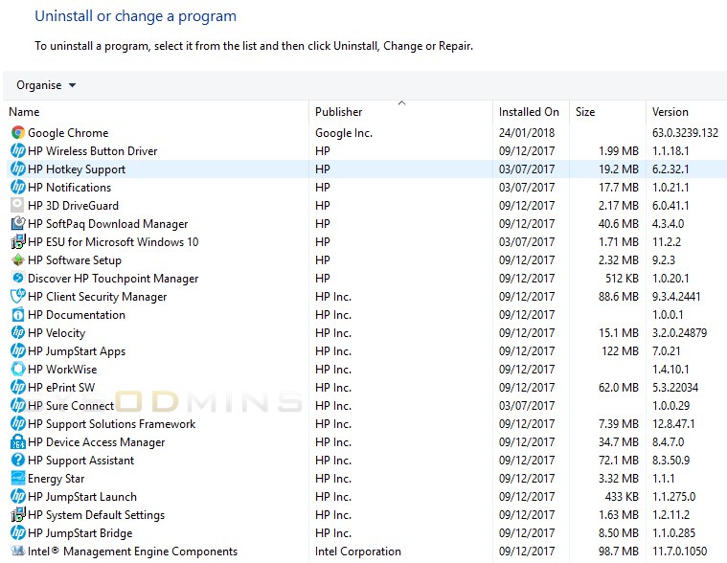Viewport: 727px width, 563px height.
Task: Select HP Velocity program name
Action: click(57, 332)
